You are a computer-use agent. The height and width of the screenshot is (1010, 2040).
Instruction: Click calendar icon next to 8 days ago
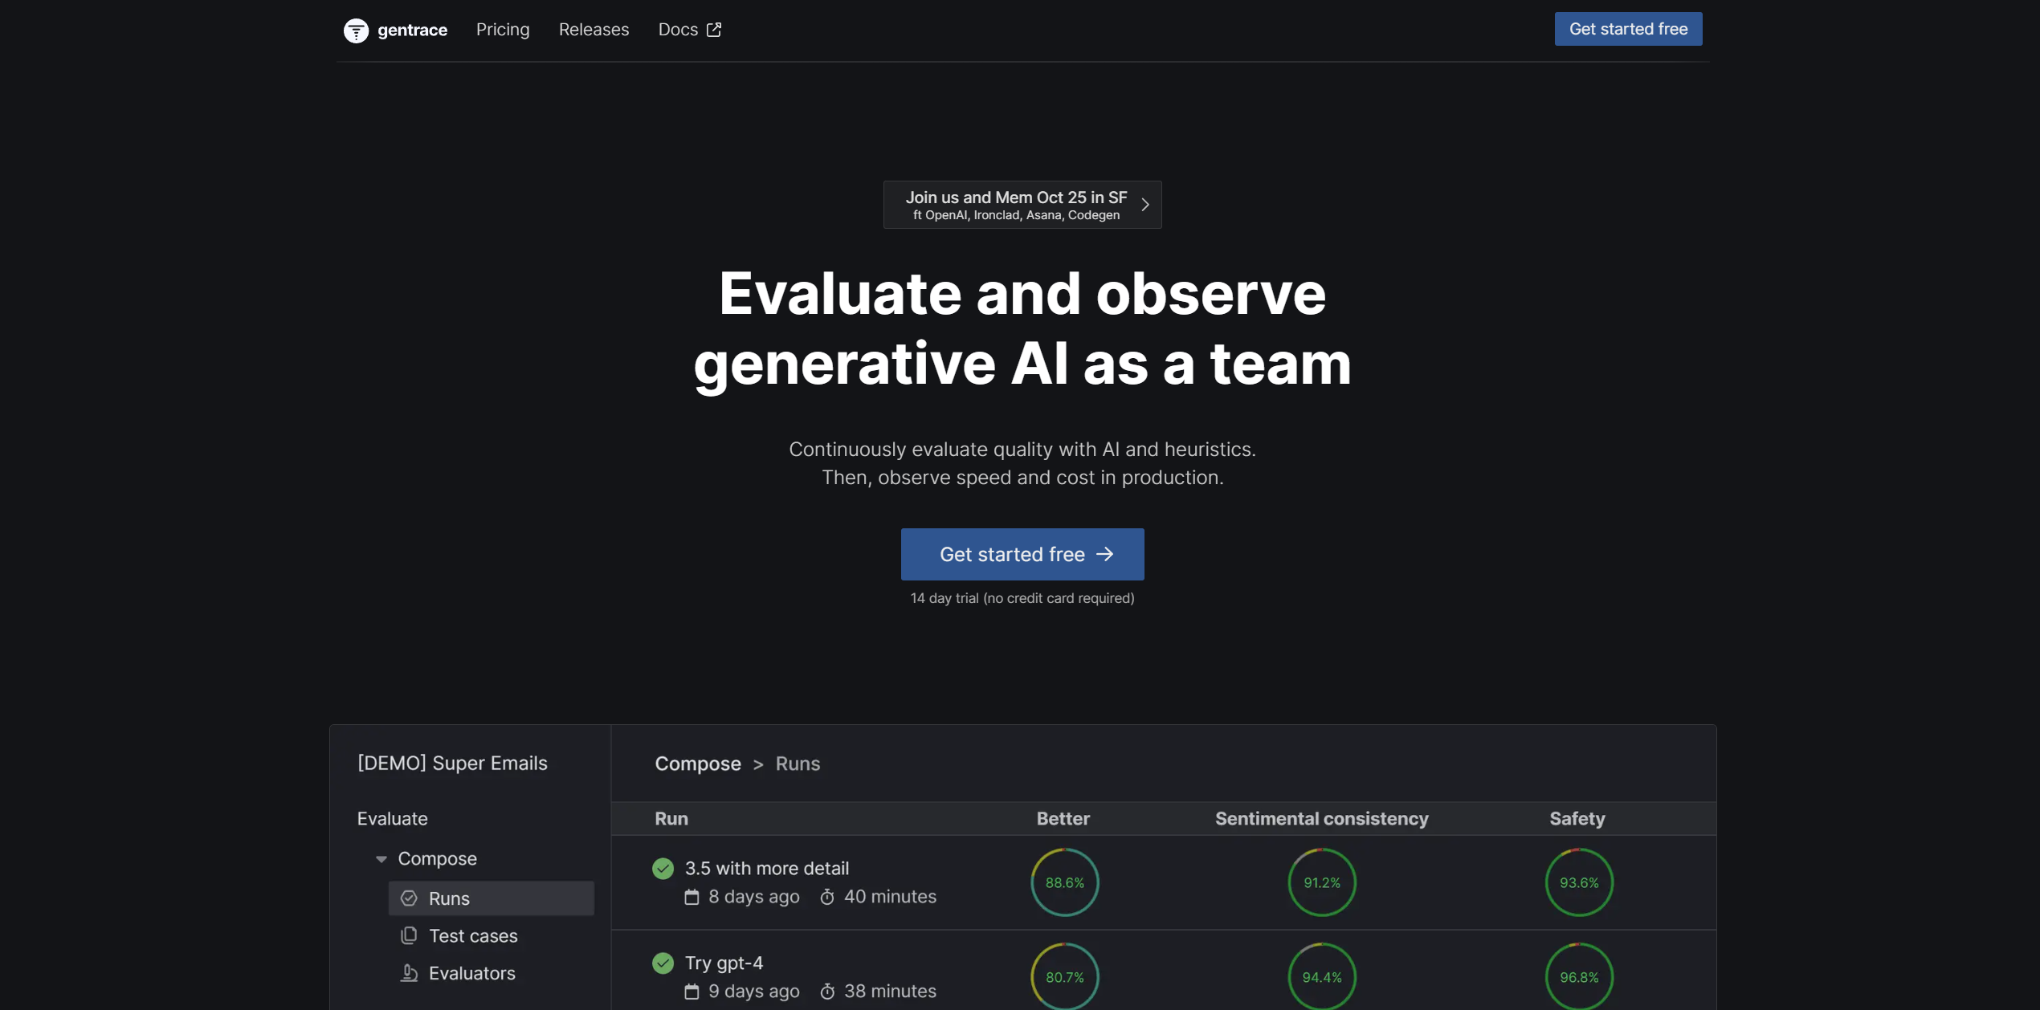692,897
